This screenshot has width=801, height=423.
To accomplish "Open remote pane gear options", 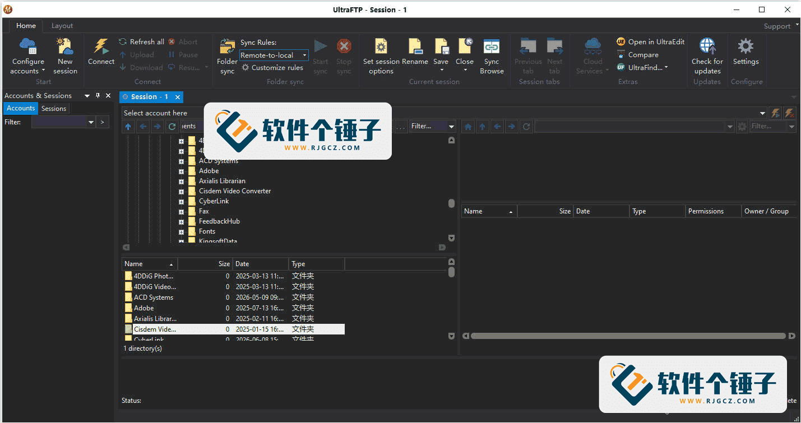I will pos(742,127).
